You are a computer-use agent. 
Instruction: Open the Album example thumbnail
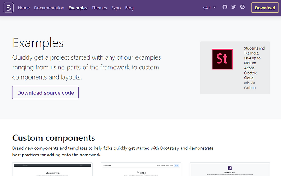point(53,169)
